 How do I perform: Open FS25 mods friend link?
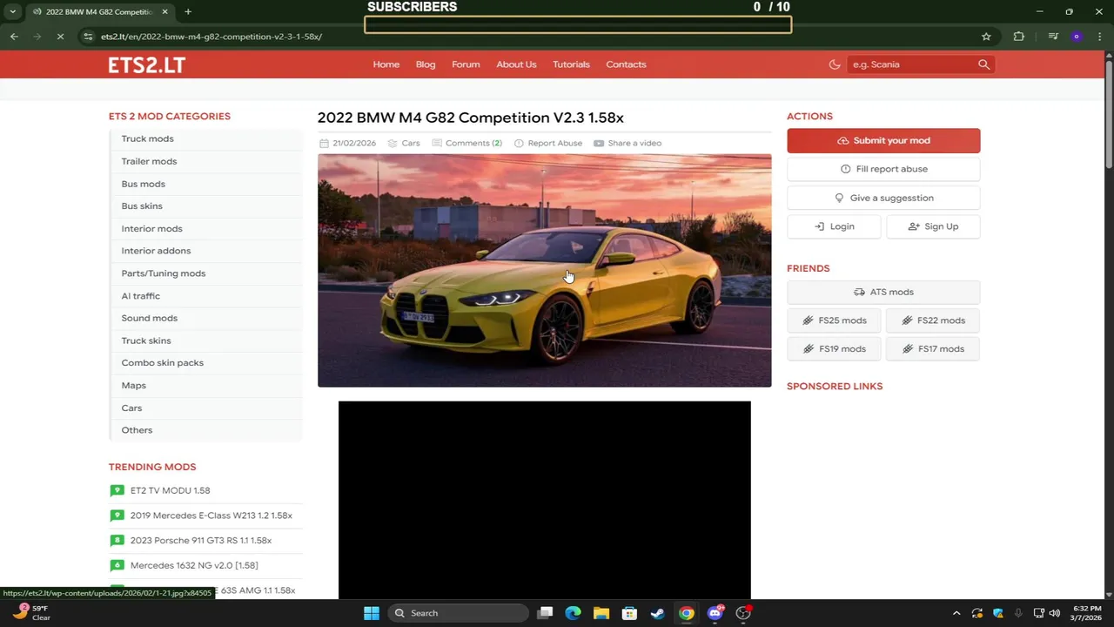point(834,320)
